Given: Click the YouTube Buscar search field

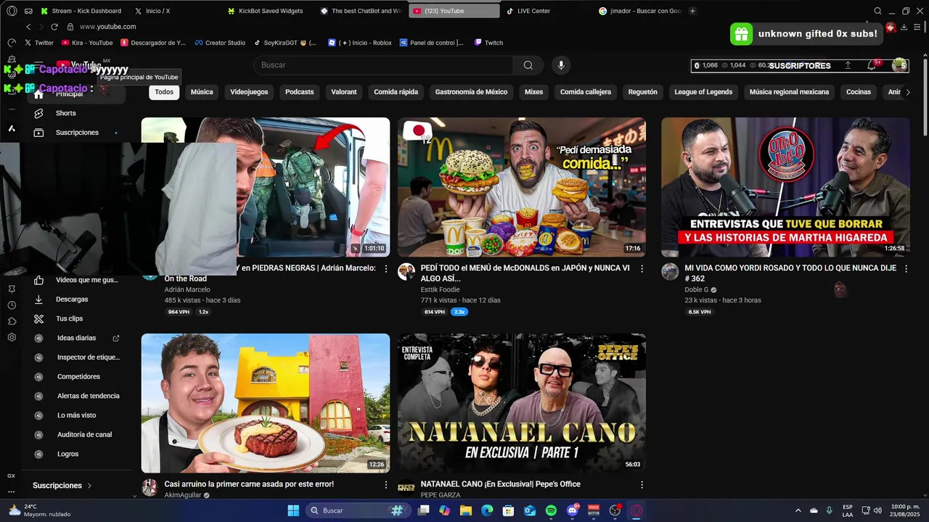Looking at the screenshot, I should [x=383, y=65].
